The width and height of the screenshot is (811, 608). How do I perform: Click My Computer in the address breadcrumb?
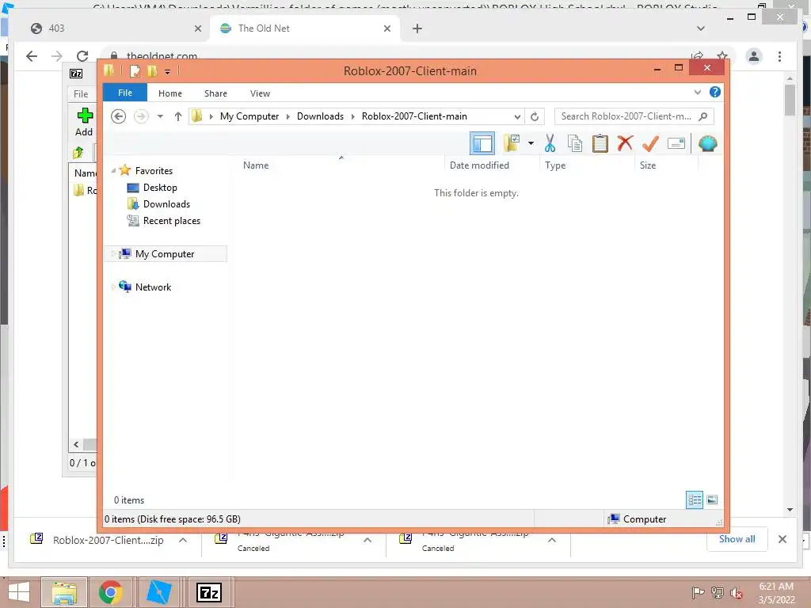pyautogui.click(x=249, y=116)
